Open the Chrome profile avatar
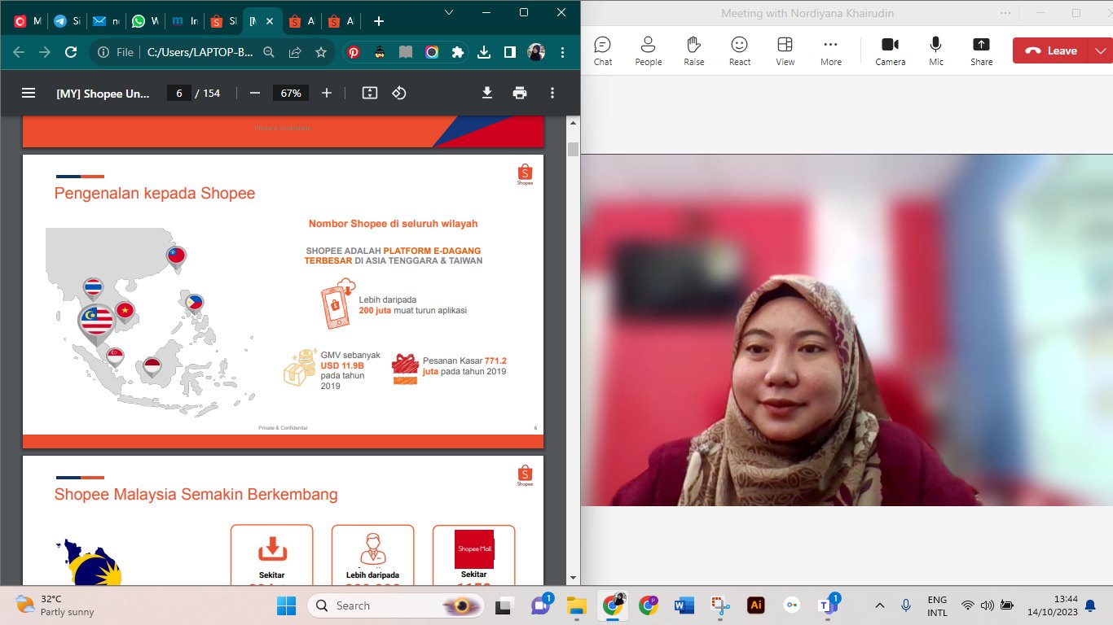The height and width of the screenshot is (625, 1113). point(536,52)
